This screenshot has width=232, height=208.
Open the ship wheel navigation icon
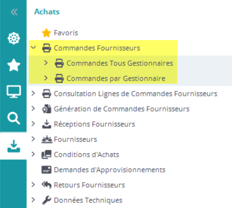click(14, 38)
